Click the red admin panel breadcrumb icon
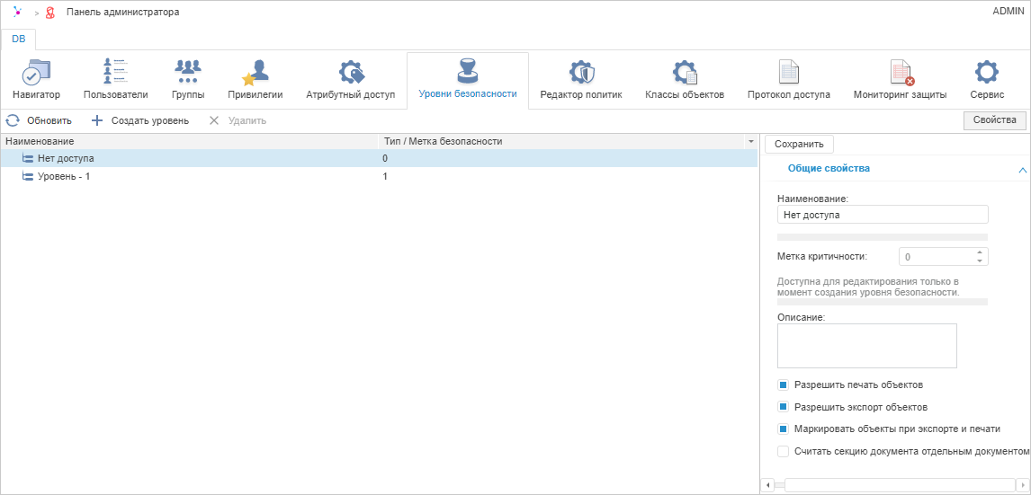 (x=50, y=13)
